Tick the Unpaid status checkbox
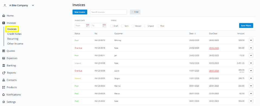The image size is (260, 106). pos(145,26)
